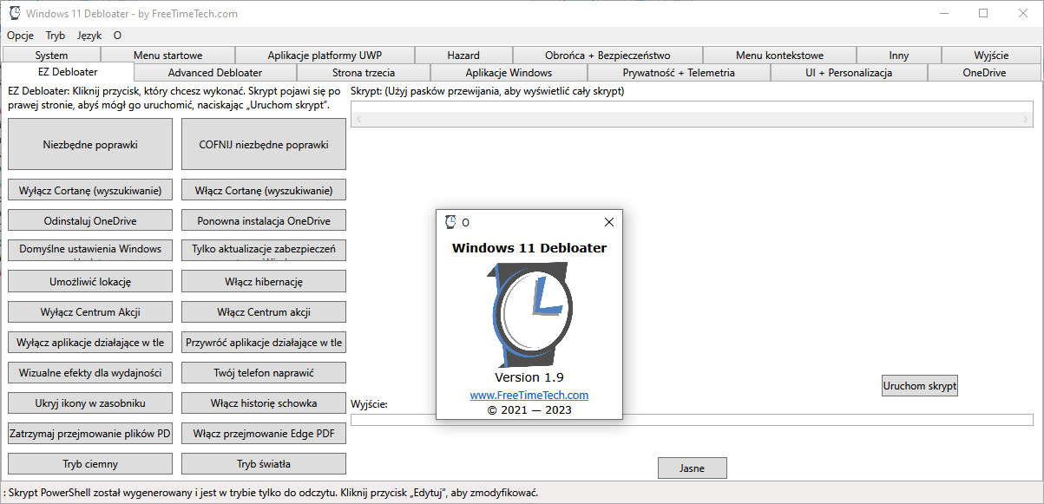The width and height of the screenshot is (1044, 504).
Task: Click the Jasne button
Action: [692, 468]
